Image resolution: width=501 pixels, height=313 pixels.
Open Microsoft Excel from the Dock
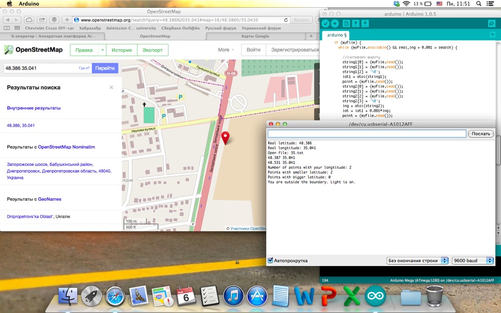click(x=351, y=296)
